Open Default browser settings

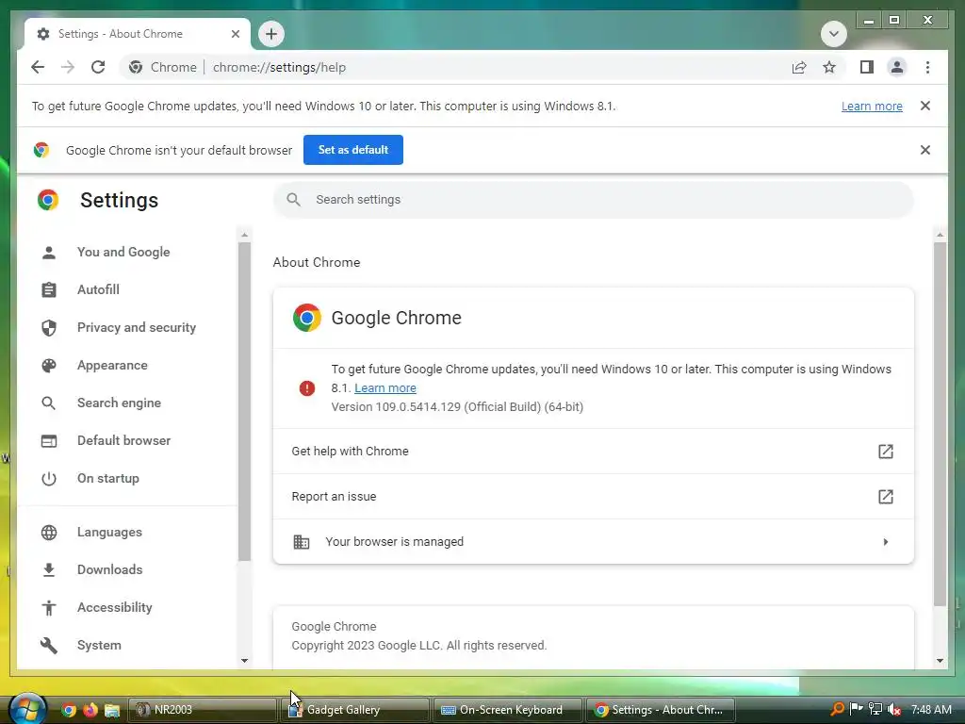(123, 440)
